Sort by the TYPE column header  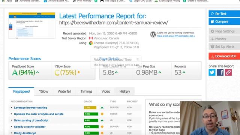(113, 102)
